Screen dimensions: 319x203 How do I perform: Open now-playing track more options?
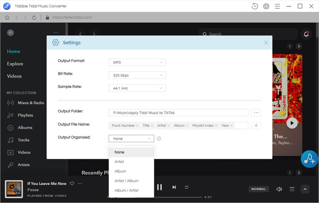pos(80,183)
